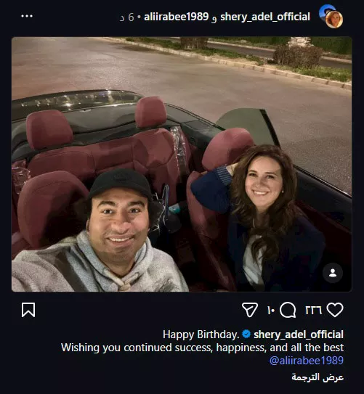Save the post using the bookmark icon
The height and width of the screenshot is (394, 364).
(28, 310)
